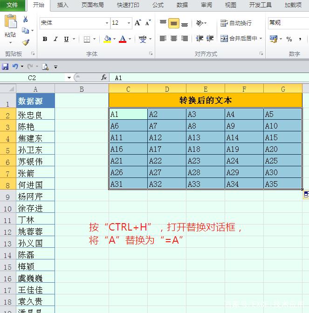Click Print Preview icon
The height and width of the screenshot is (313, 309).
[x=45, y=67]
